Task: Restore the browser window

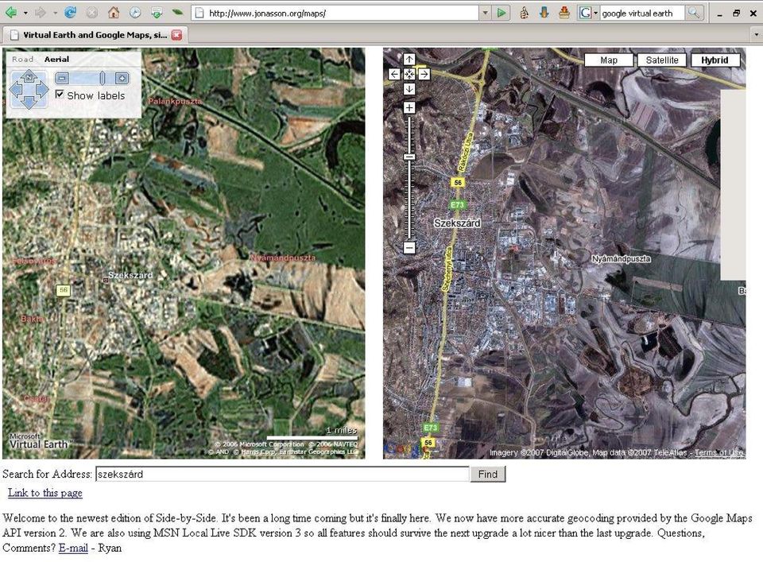Action: tap(736, 14)
